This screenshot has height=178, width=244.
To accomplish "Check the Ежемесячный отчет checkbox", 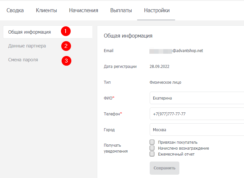I will click(x=152, y=154).
